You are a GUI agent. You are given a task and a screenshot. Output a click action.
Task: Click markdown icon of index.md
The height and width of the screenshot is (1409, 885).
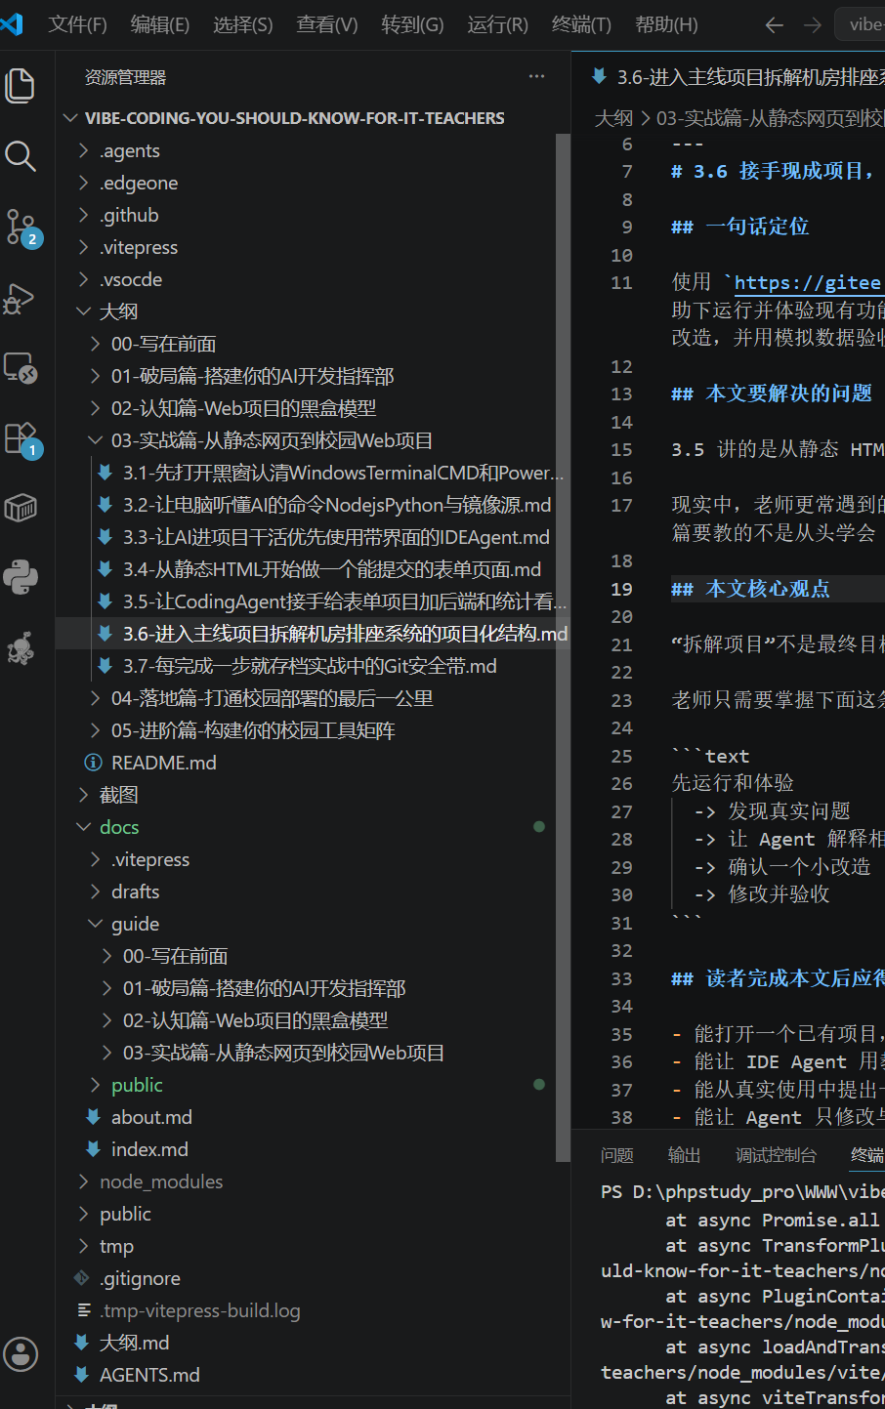[x=93, y=1149]
